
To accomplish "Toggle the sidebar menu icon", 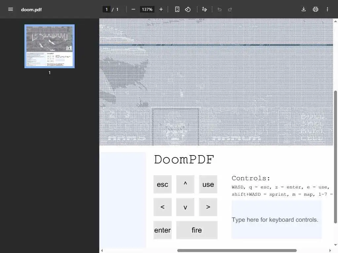I will [10, 9].
